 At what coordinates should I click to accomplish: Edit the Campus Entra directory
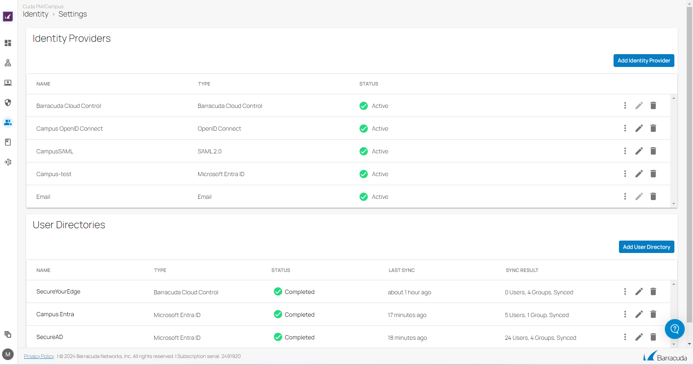[639, 314]
